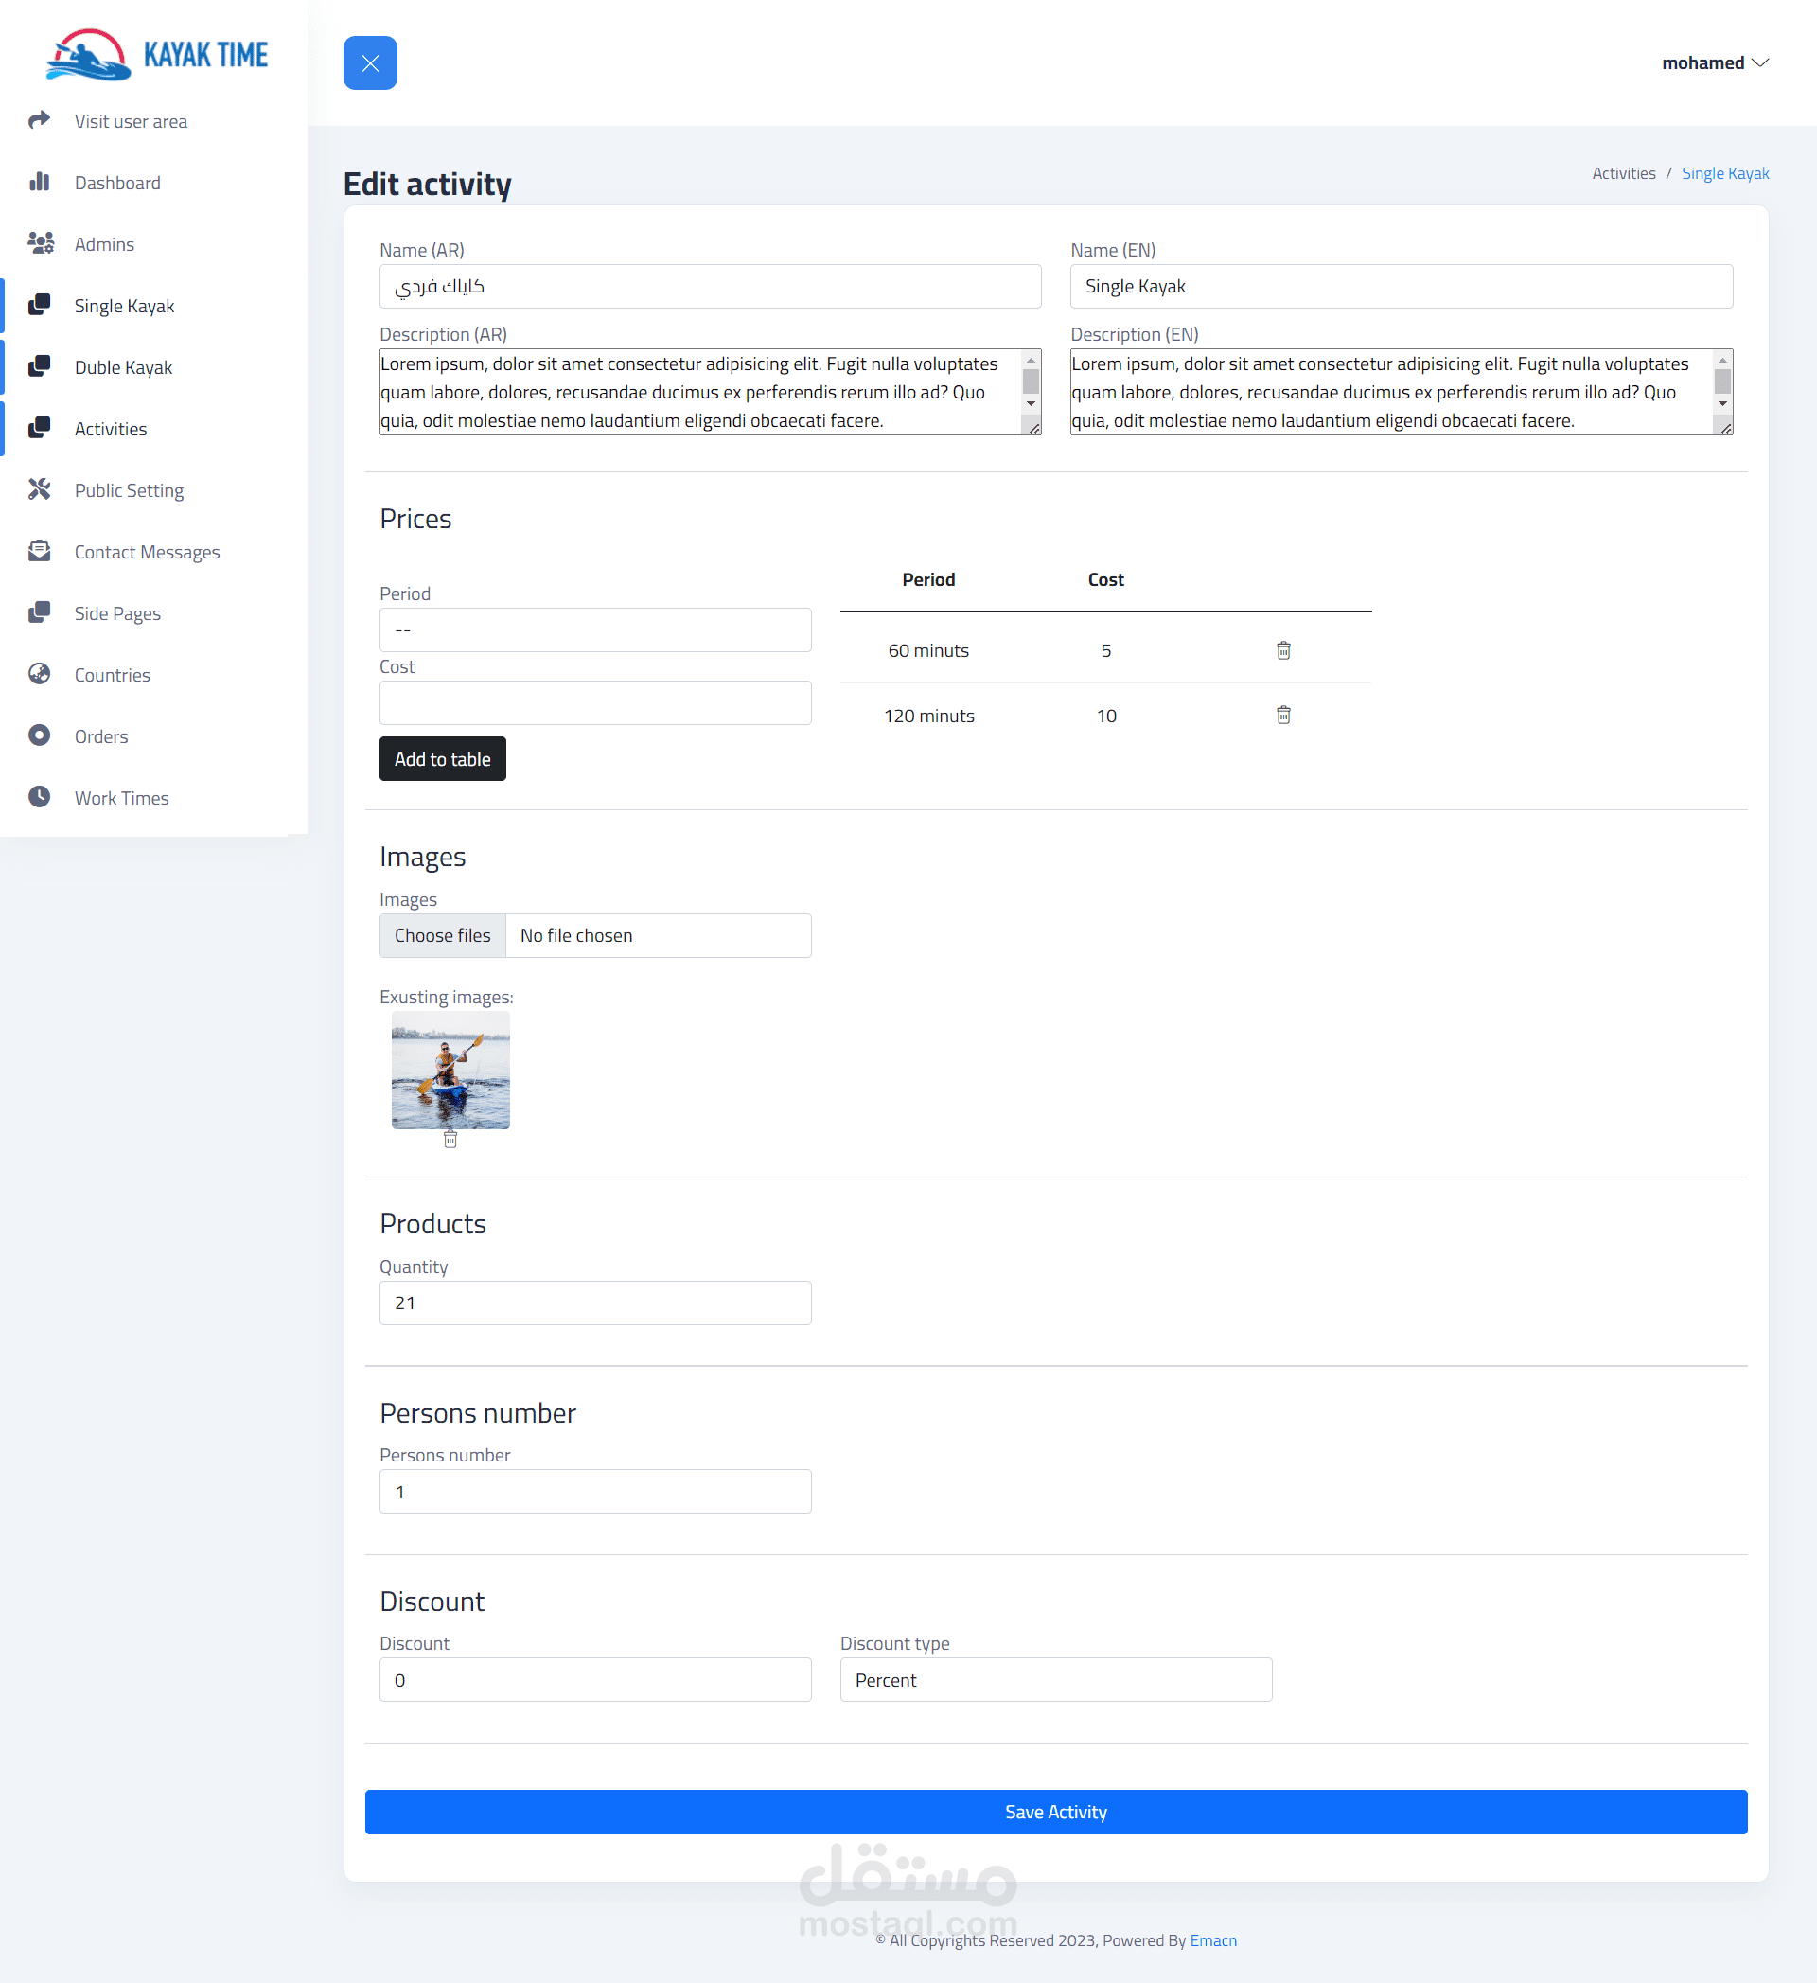Click the Add to table button
Screen dimensions: 1817x1983
click(x=443, y=758)
